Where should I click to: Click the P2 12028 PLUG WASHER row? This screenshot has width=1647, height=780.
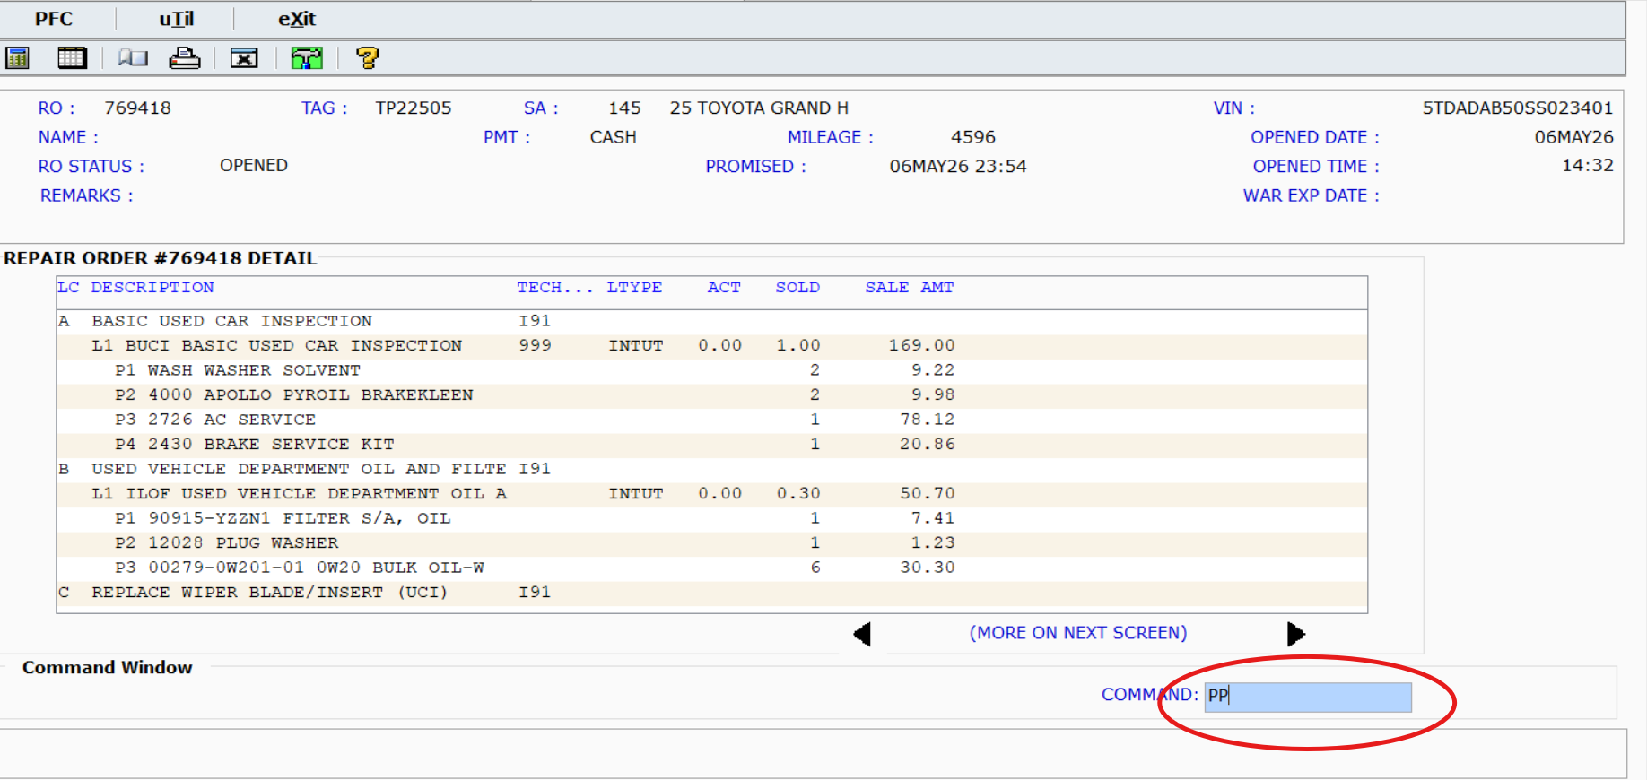coord(711,543)
